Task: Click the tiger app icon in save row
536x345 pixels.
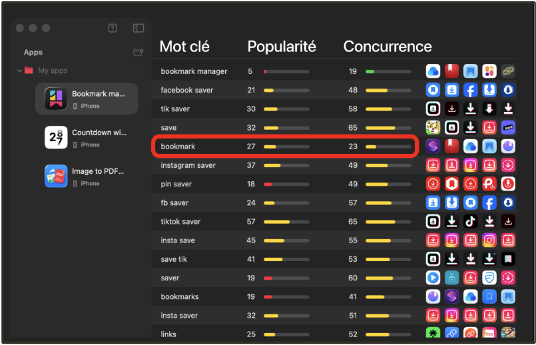Action: [x=433, y=127]
